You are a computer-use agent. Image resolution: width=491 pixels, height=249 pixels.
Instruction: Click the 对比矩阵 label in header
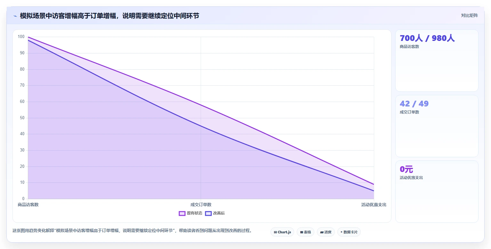click(x=469, y=15)
